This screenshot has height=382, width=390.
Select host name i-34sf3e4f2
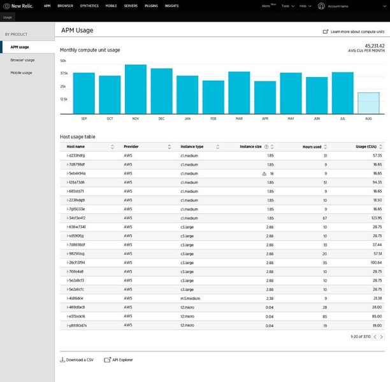76,218
